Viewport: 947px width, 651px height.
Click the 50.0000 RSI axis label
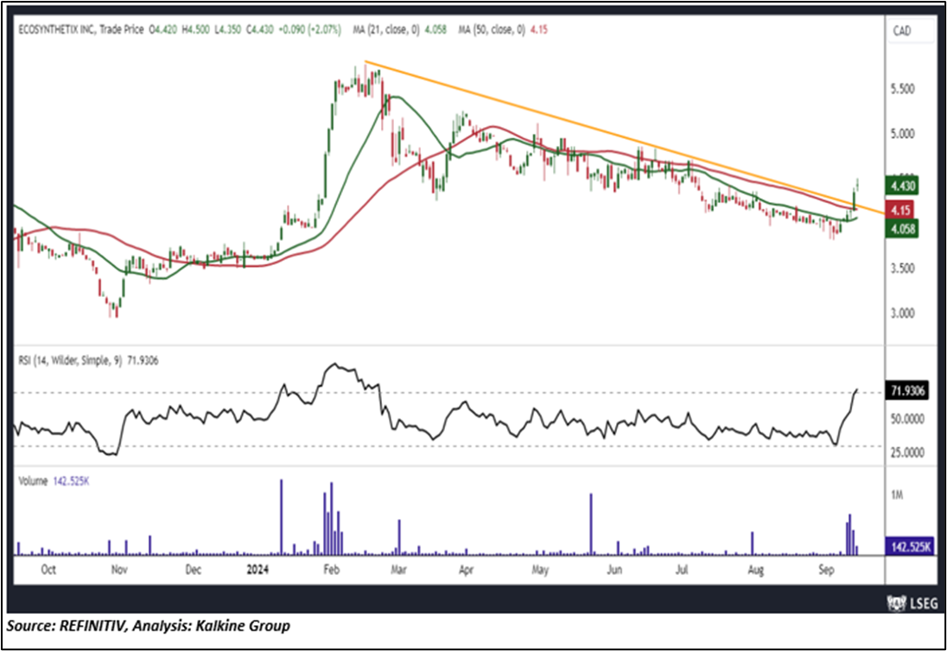point(907,419)
